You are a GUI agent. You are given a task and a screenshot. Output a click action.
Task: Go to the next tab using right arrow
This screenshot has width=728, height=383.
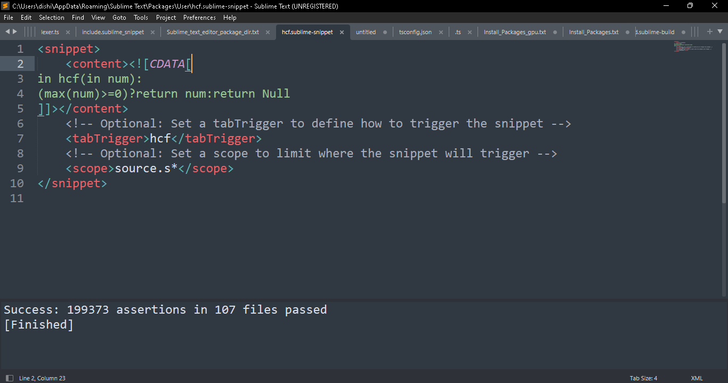tap(14, 31)
